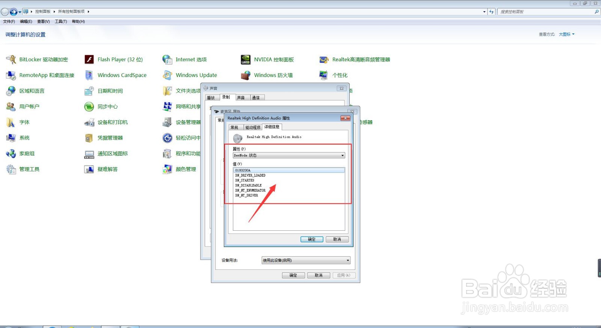Open 凭据管理器 icon
This screenshot has width=601, height=328.
89,138
